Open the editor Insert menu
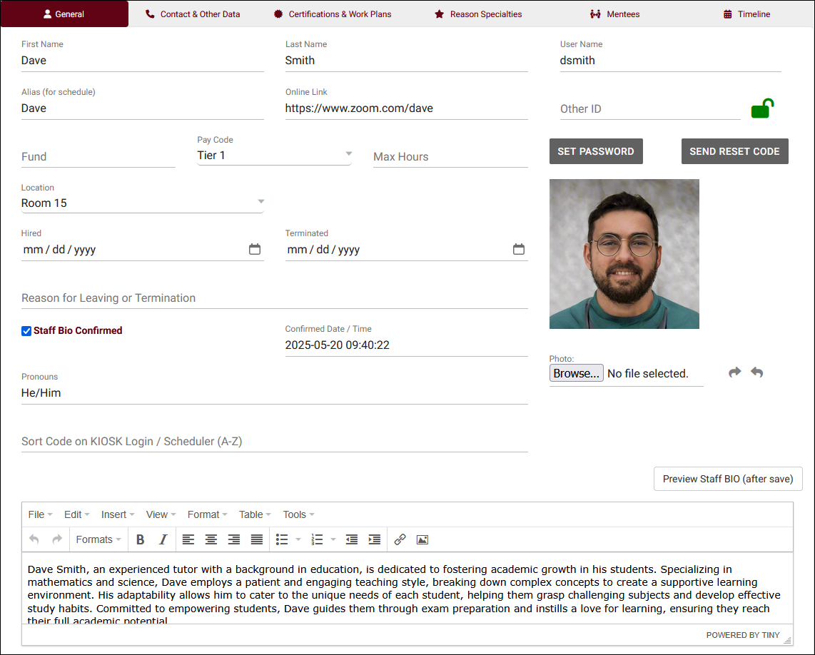 [118, 514]
